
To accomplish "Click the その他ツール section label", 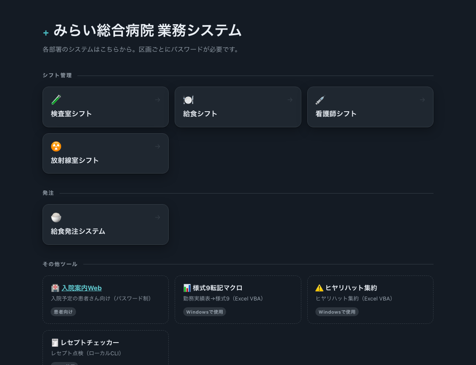I will click(x=60, y=264).
